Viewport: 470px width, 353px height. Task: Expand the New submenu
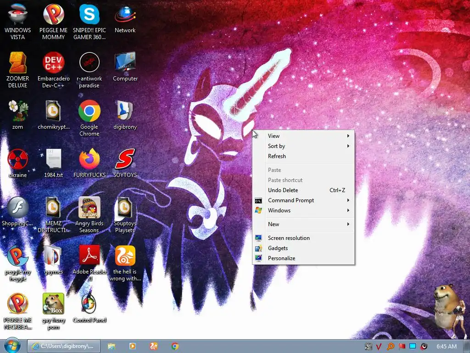pos(303,224)
